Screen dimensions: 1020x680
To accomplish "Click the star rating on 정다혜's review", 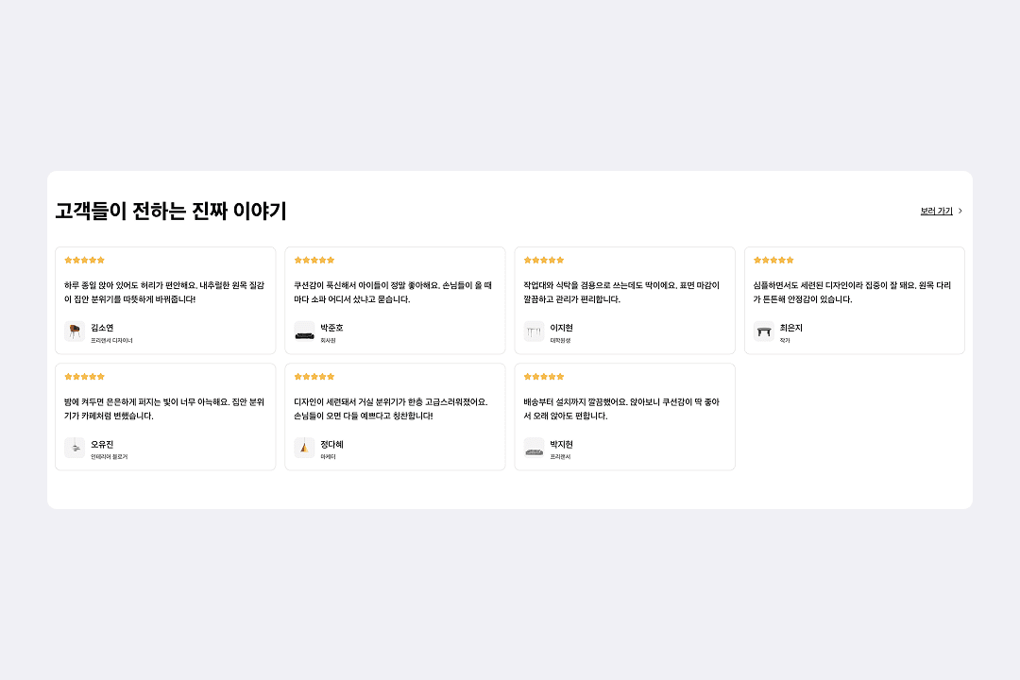I will coord(313,376).
